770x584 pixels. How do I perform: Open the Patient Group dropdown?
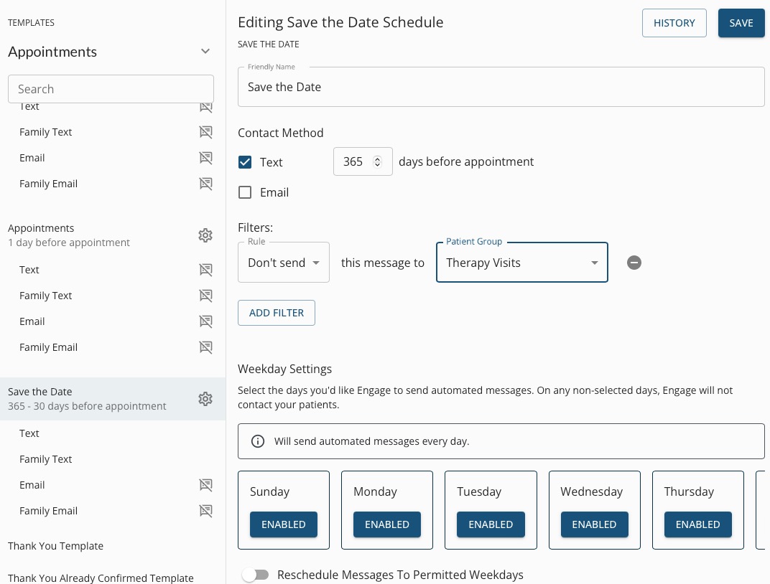(521, 263)
